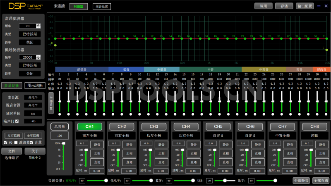Switch to the 混音设置 tab
The height and width of the screenshot is (186, 331).
(101, 7)
